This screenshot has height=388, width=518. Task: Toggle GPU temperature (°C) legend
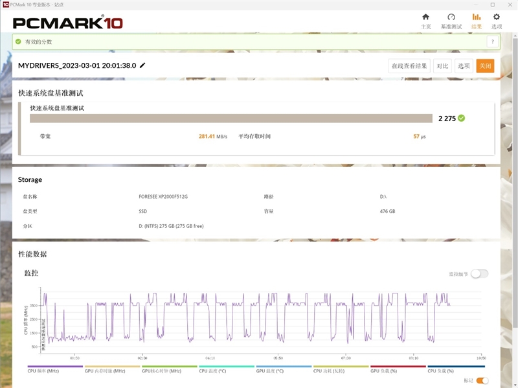click(x=284, y=369)
